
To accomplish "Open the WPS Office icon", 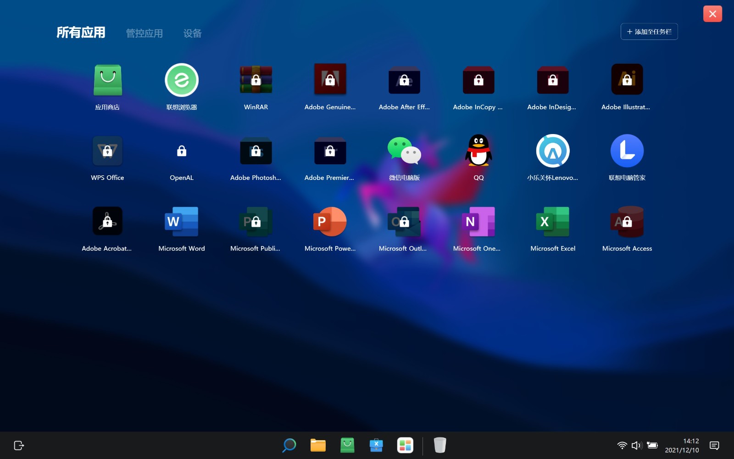I will 107,151.
